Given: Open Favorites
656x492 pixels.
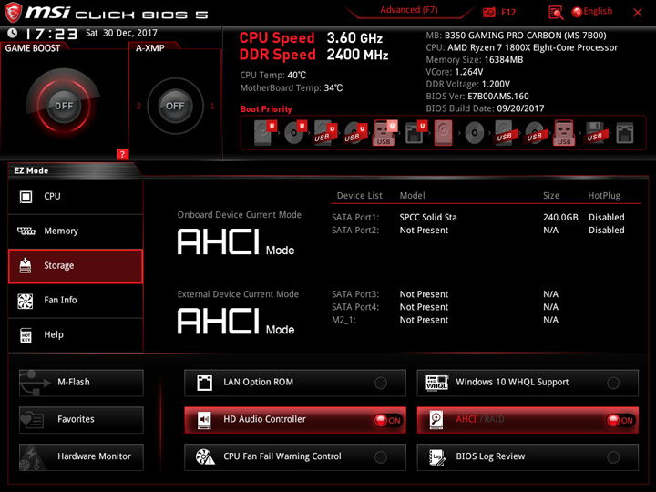Looking at the screenshot, I should tap(81, 420).
